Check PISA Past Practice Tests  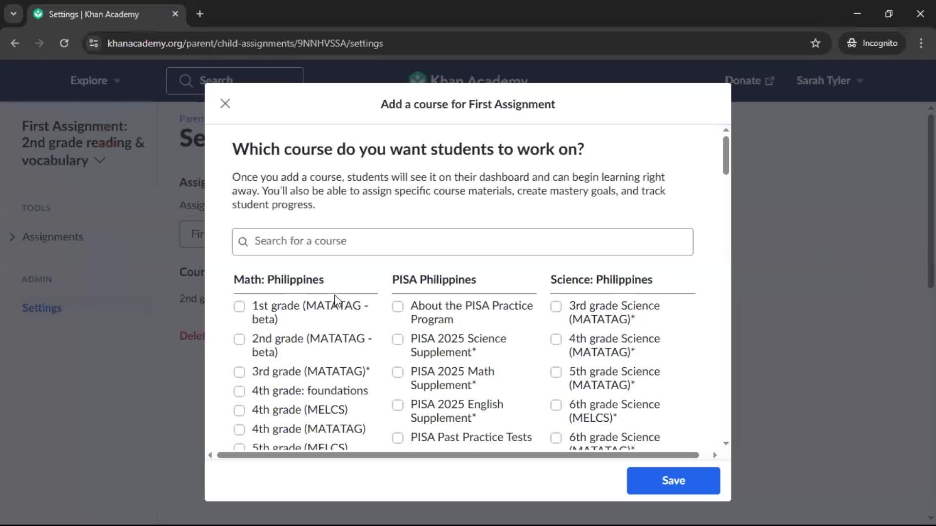click(x=398, y=438)
